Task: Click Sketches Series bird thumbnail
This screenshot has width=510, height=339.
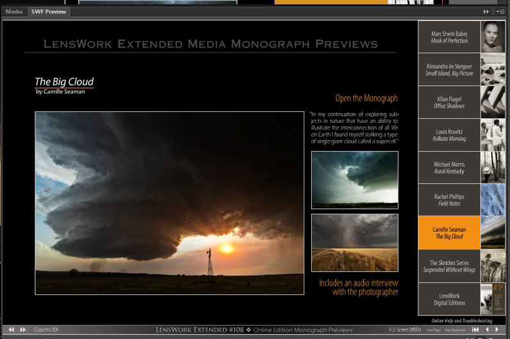Action: click(493, 266)
